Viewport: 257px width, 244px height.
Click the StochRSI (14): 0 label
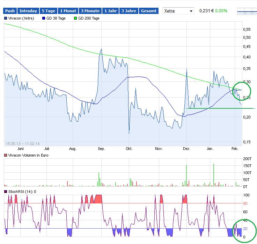tap(22, 192)
